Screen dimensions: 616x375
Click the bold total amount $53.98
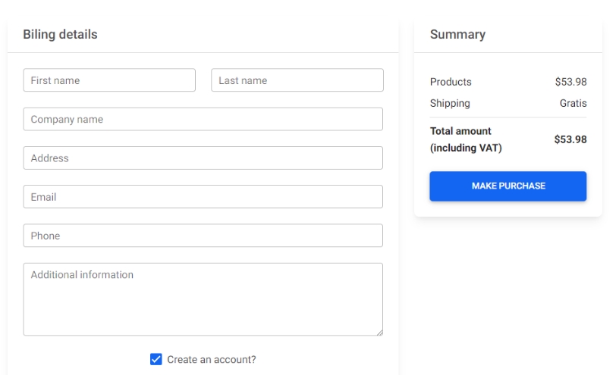(570, 139)
